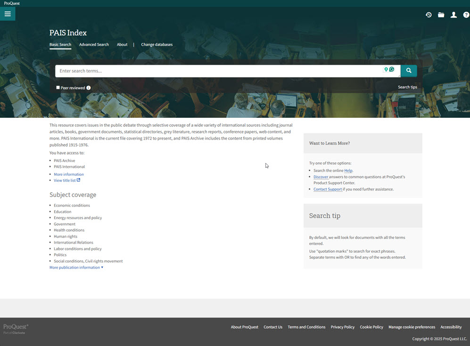Enable the Peer reviewed checkbox
The height and width of the screenshot is (346, 470).
58,88
